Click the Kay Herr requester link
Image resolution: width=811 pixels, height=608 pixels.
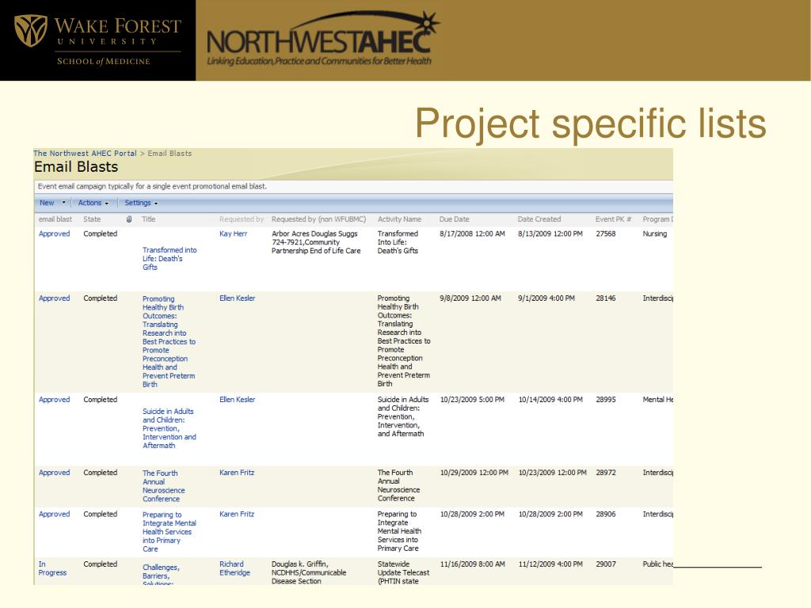[234, 234]
